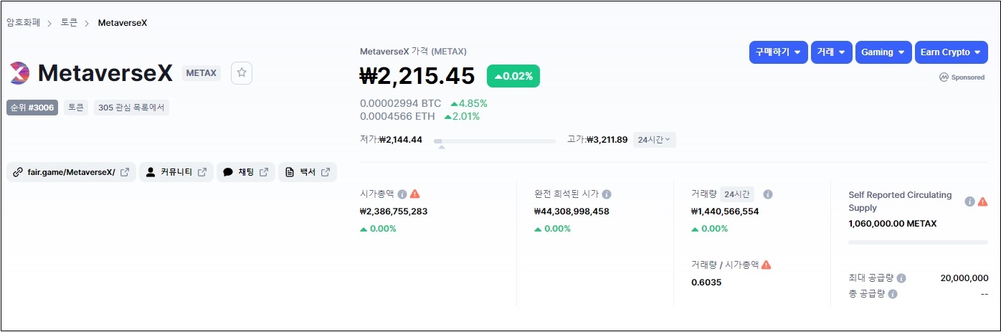This screenshot has width=1001, height=332.
Task: Open the 구매하기 dropdown
Action: [777, 52]
